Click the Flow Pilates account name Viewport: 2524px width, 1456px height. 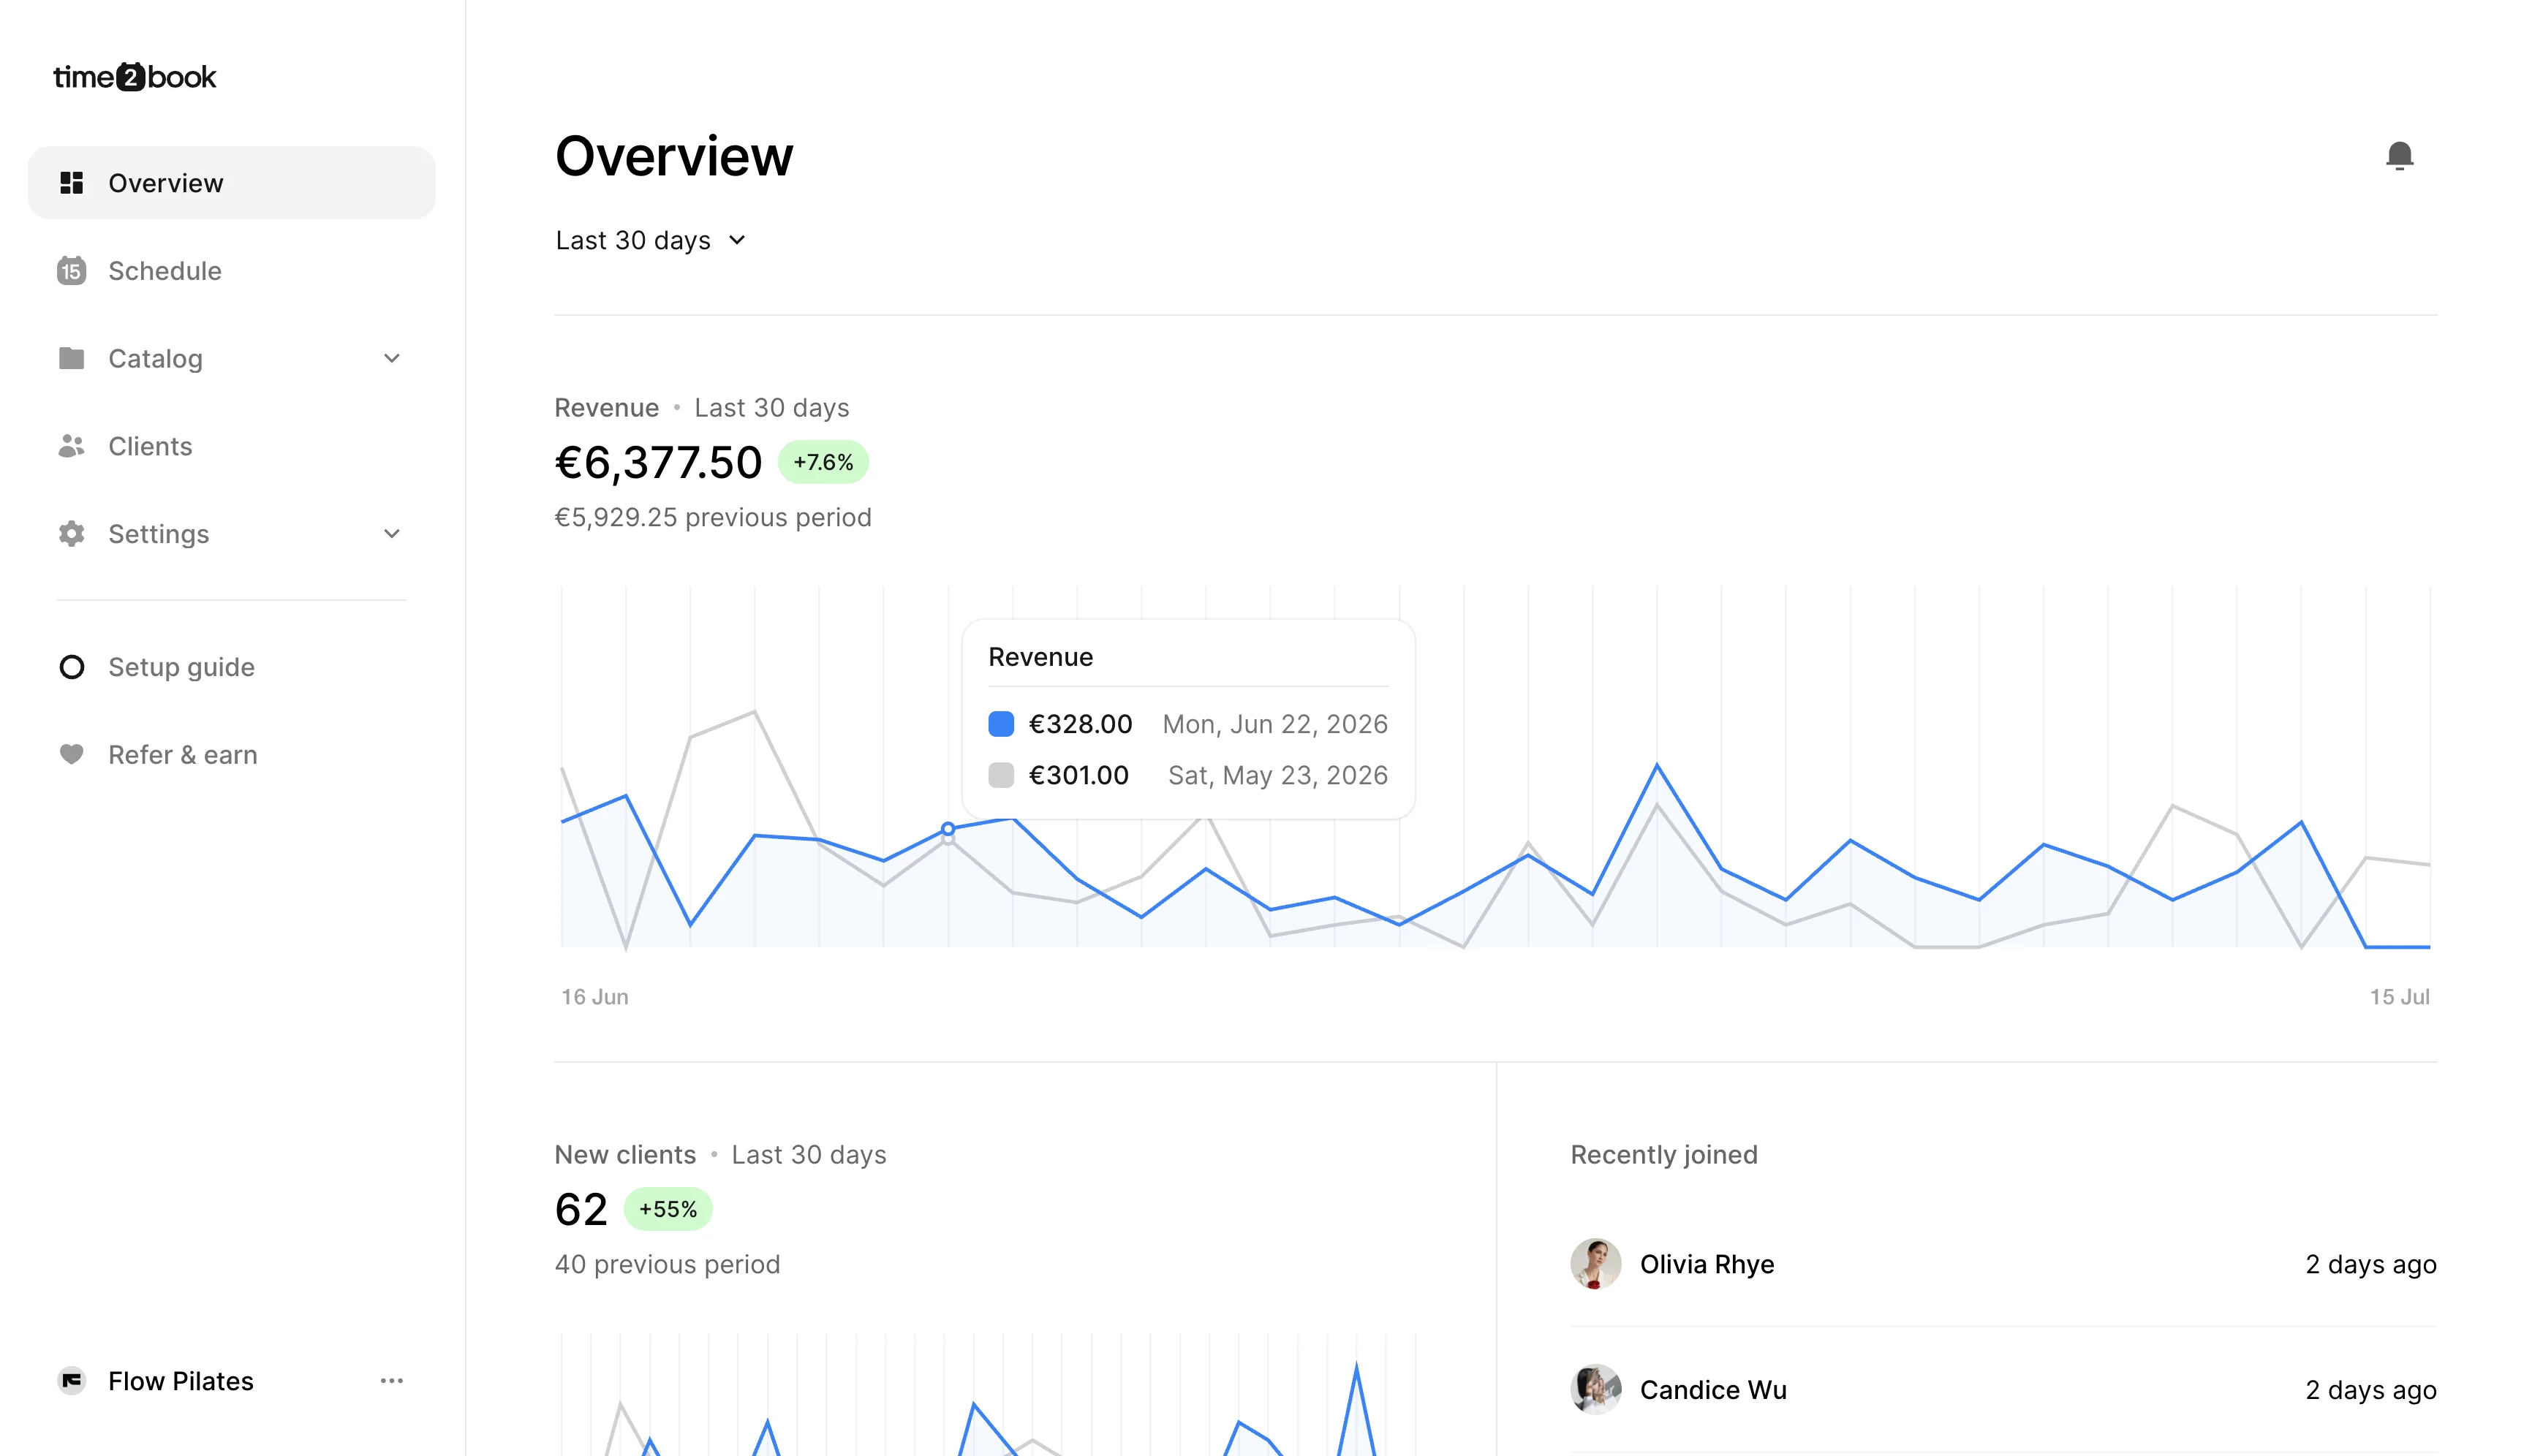coord(181,1381)
